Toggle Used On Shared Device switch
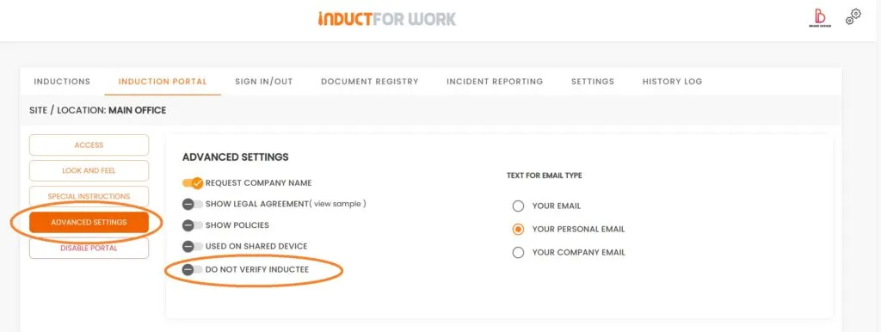This screenshot has height=332, width=881. [x=192, y=247]
